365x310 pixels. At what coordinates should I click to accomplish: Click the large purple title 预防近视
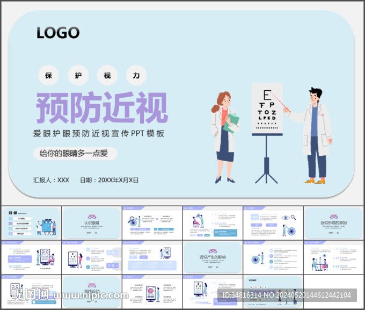pyautogui.click(x=102, y=107)
